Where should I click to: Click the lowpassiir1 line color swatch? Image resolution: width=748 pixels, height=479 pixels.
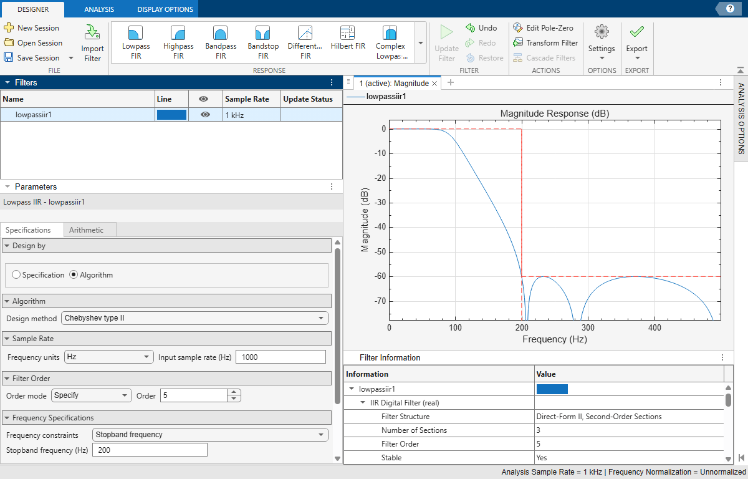coord(171,115)
